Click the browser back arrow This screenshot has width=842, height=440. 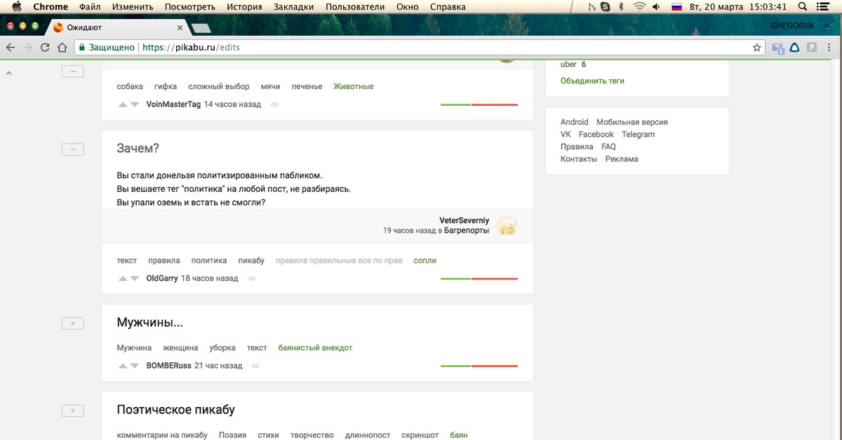click(x=11, y=48)
